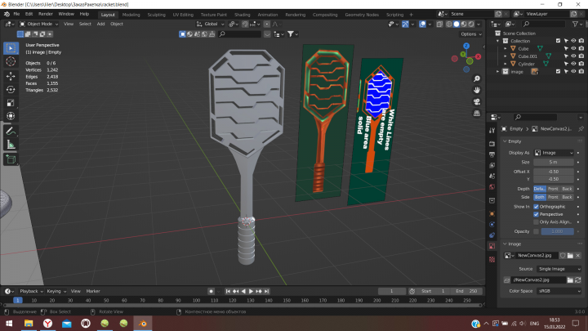Open NewCanvas2.jpg file browser folder icon
The width and height of the screenshot is (588, 331).
click(x=570, y=256)
